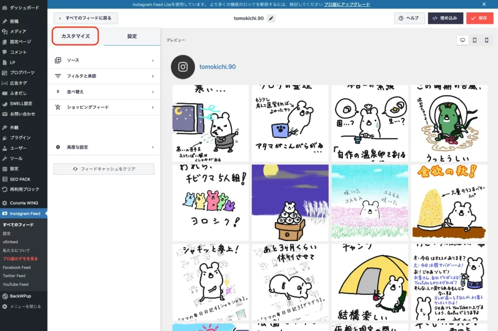Open the night window cold bear post

[x=210, y=123]
